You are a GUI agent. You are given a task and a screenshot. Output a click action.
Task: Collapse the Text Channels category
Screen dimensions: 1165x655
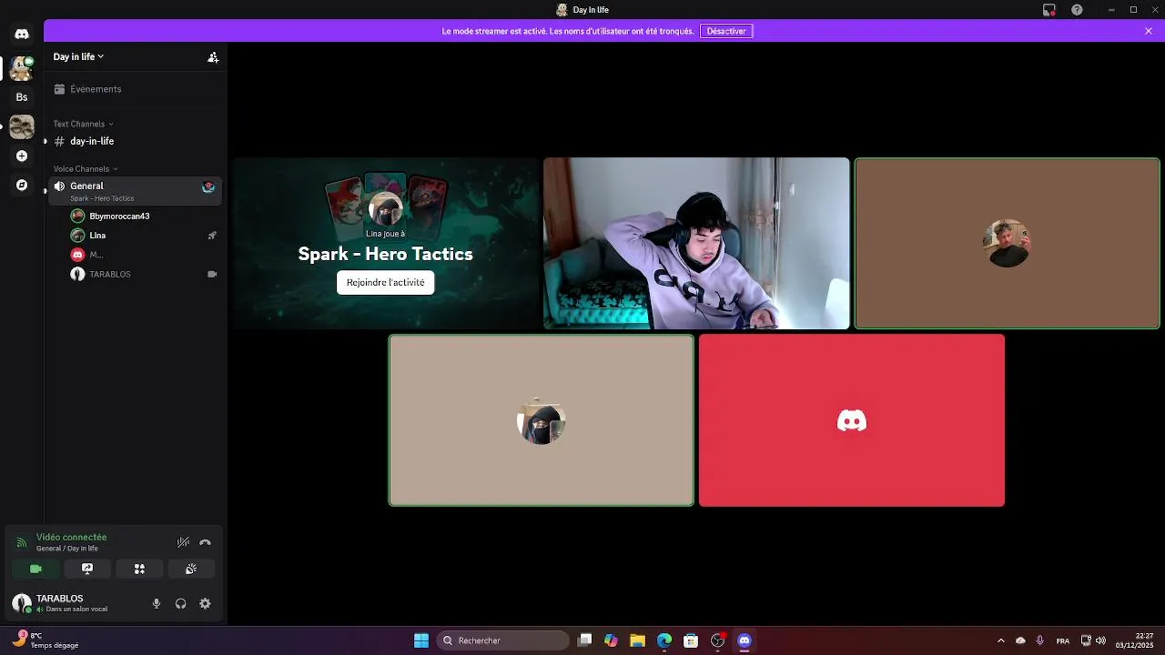point(83,124)
